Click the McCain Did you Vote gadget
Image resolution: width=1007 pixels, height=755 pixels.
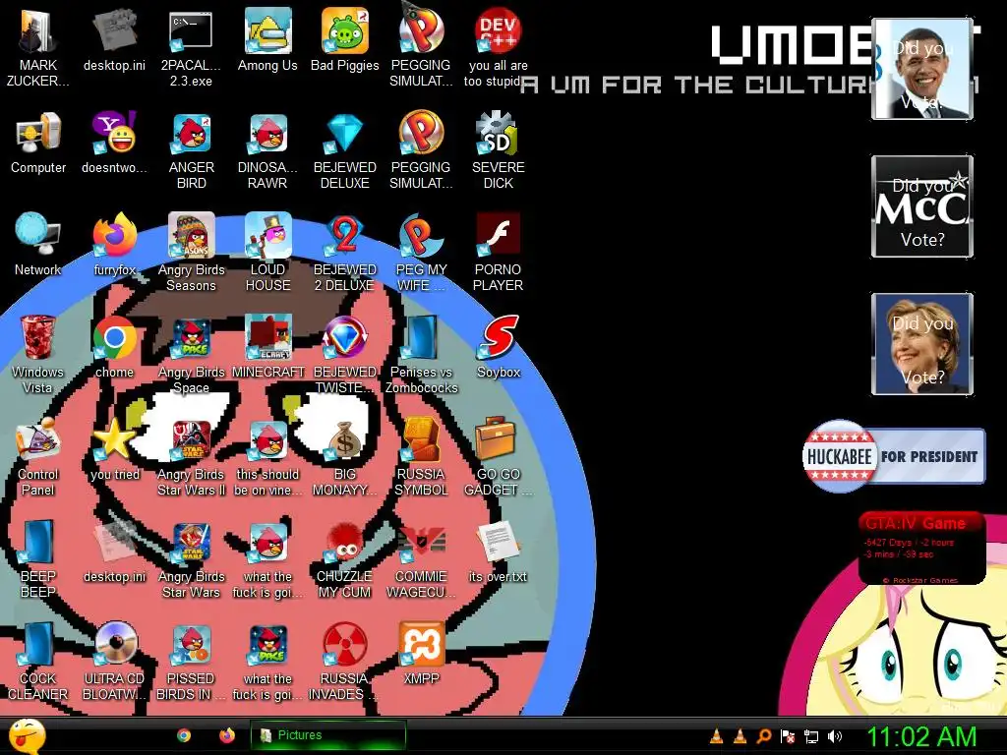(921, 206)
